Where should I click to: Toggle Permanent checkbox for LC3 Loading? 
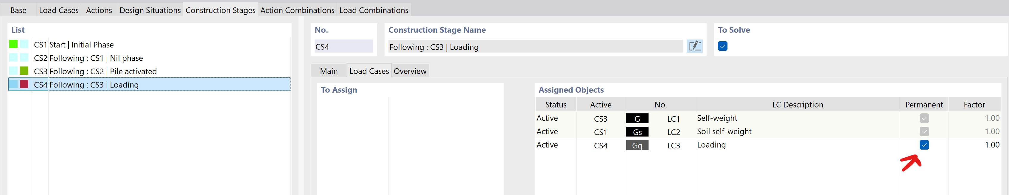click(x=924, y=145)
